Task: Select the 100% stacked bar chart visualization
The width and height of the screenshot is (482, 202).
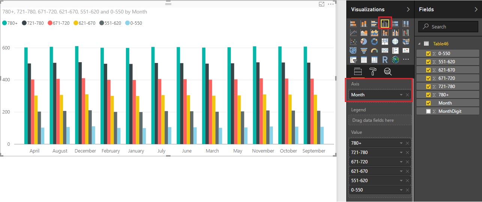Action: tap(395, 24)
